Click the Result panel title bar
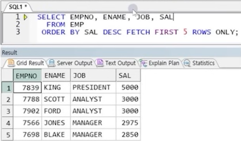 [120, 52]
